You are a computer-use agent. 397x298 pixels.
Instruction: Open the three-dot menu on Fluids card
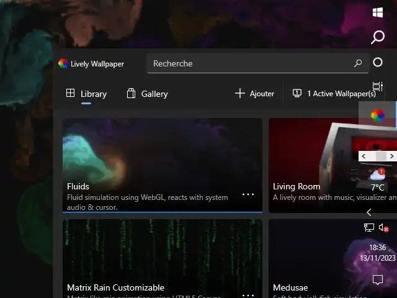(248, 194)
